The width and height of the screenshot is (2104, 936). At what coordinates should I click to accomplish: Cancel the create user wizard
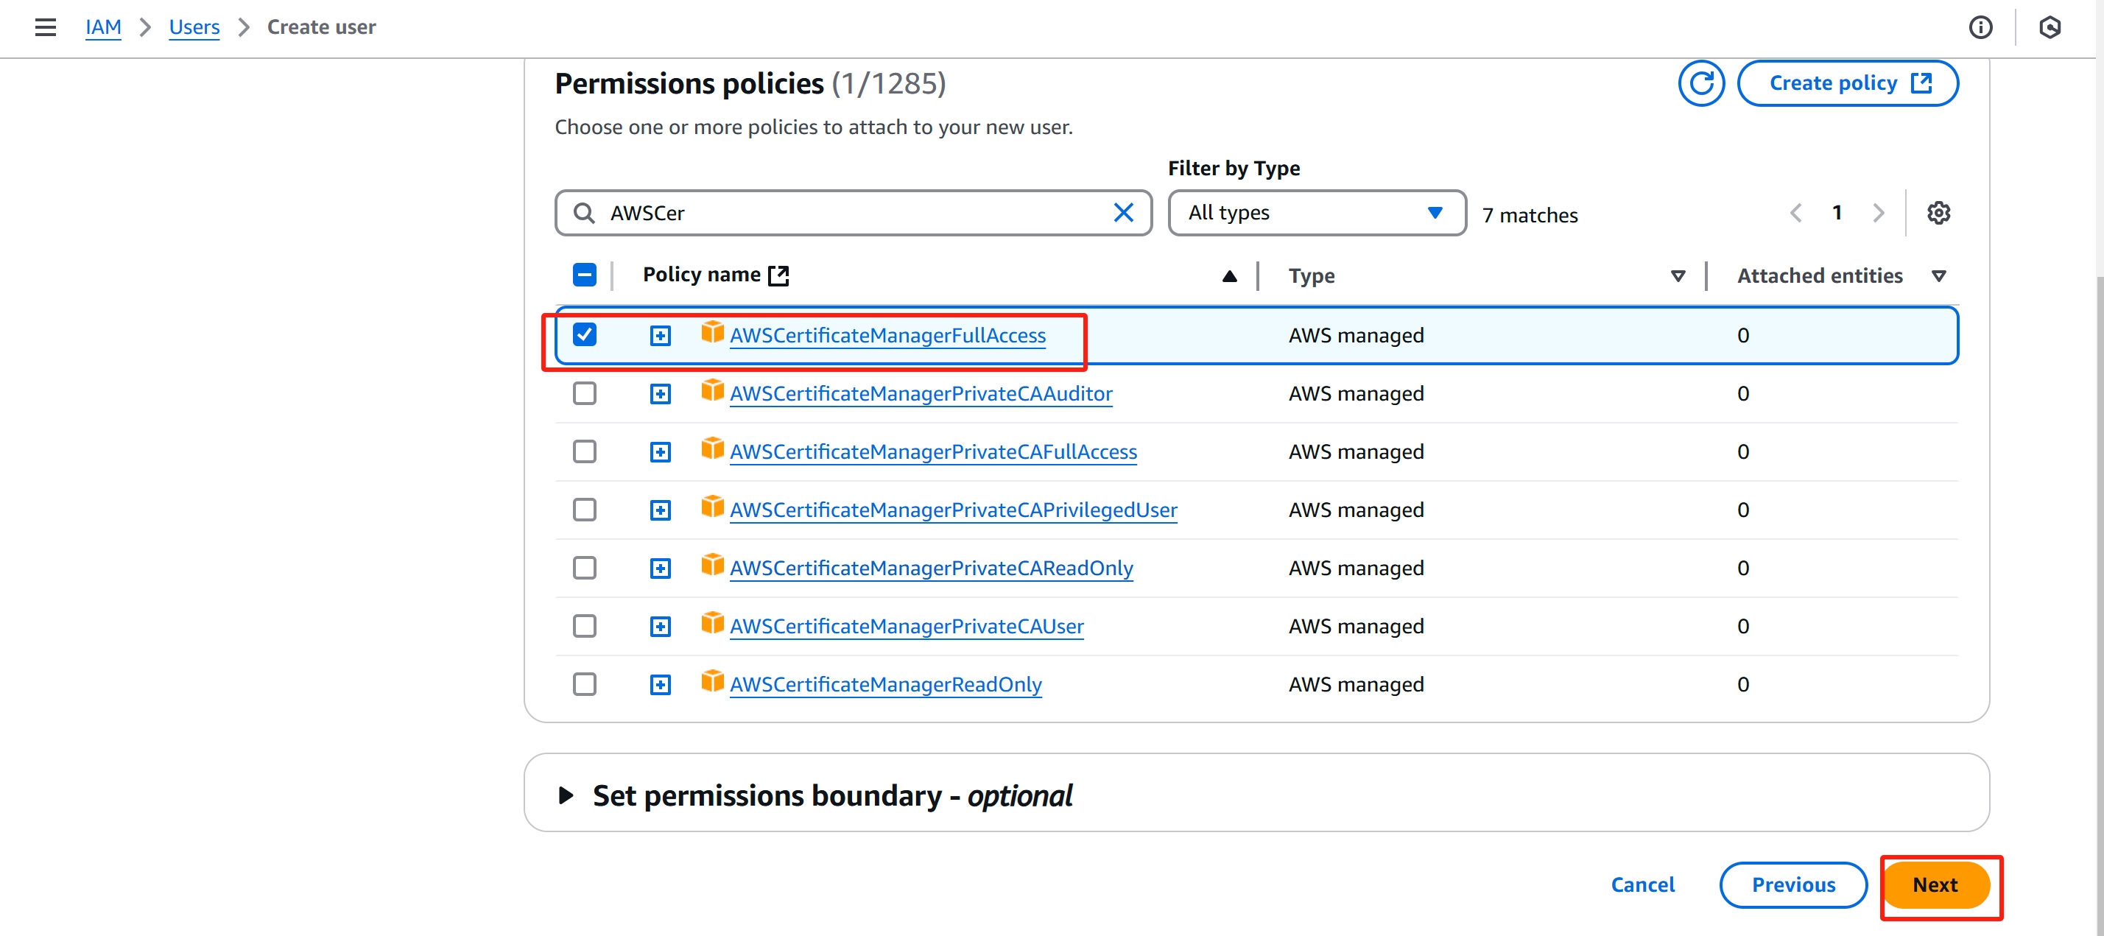click(x=1642, y=884)
